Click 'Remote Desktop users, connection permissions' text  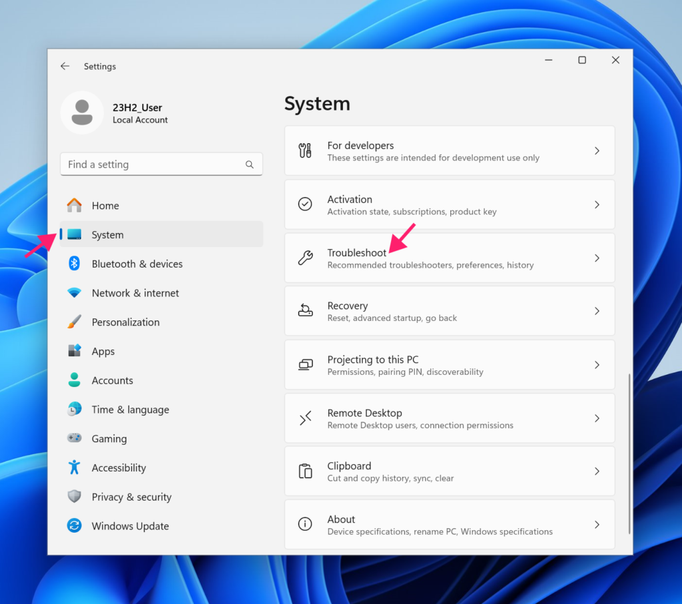420,426
